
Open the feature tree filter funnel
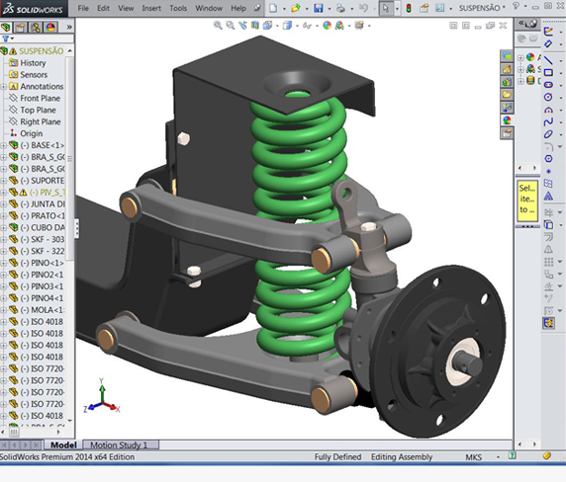tap(6, 39)
